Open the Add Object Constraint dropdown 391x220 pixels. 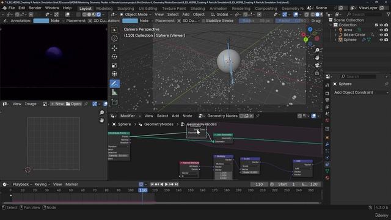coord(360,92)
